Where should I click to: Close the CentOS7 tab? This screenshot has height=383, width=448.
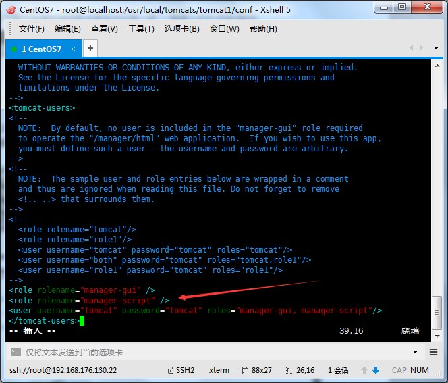pyautogui.click(x=73, y=49)
